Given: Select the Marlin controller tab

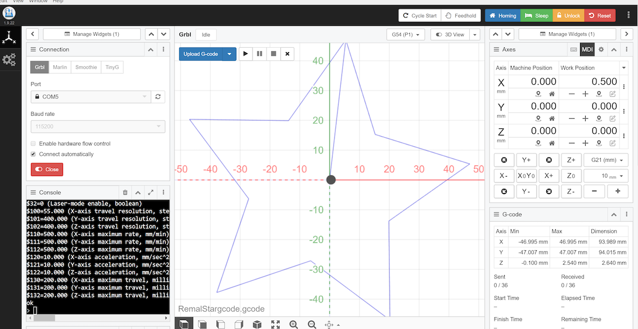Looking at the screenshot, I should [60, 67].
